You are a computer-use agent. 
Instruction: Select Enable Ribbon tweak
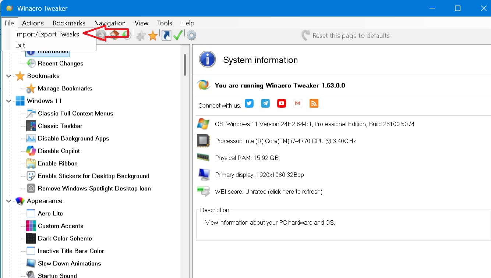[57, 163]
